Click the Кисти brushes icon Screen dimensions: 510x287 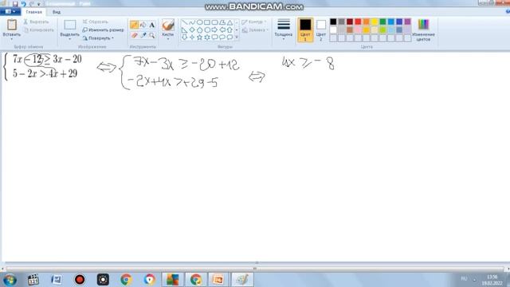(x=168, y=26)
